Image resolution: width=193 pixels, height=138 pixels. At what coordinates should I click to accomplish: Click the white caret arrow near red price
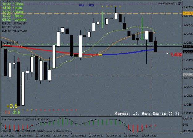click(167, 54)
